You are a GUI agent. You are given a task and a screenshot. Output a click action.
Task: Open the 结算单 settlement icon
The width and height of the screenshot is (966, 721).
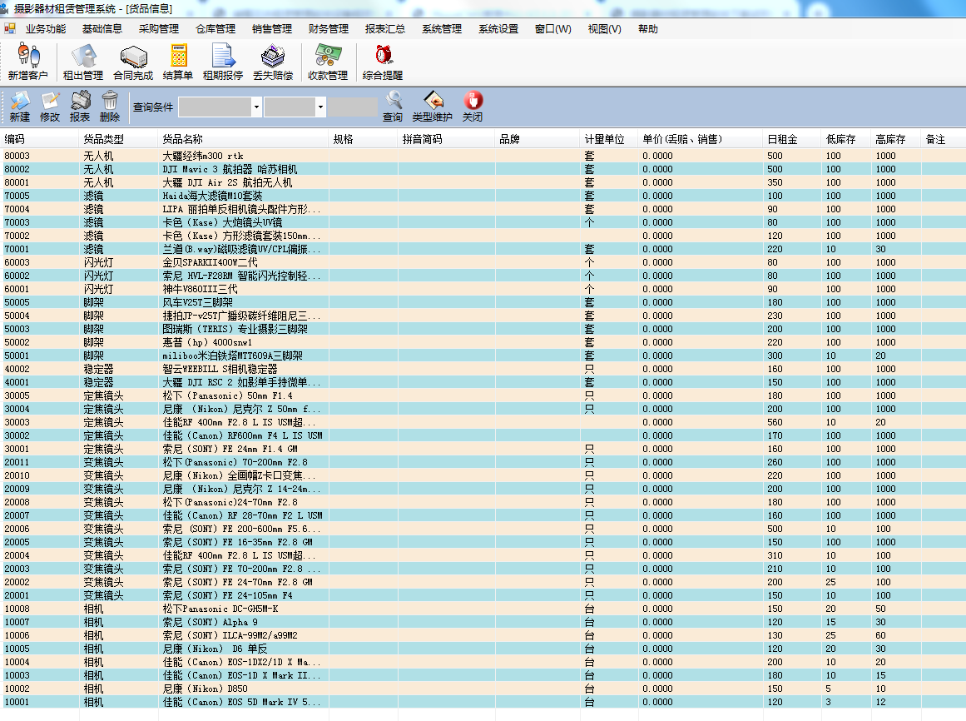[180, 62]
